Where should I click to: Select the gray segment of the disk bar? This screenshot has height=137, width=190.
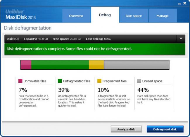coord(137,65)
